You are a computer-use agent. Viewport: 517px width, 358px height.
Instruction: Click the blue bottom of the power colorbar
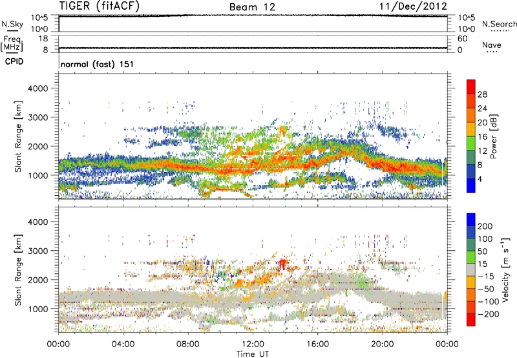(471, 185)
